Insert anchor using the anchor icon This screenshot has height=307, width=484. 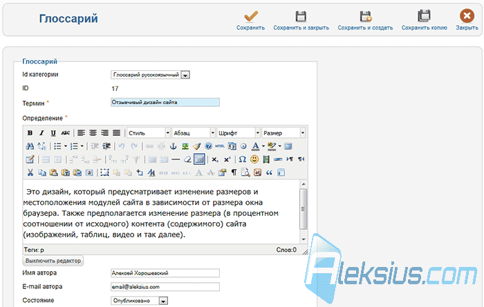173,146
